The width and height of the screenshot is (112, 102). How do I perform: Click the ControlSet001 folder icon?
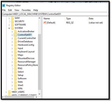pyautogui.click(x=16, y=35)
